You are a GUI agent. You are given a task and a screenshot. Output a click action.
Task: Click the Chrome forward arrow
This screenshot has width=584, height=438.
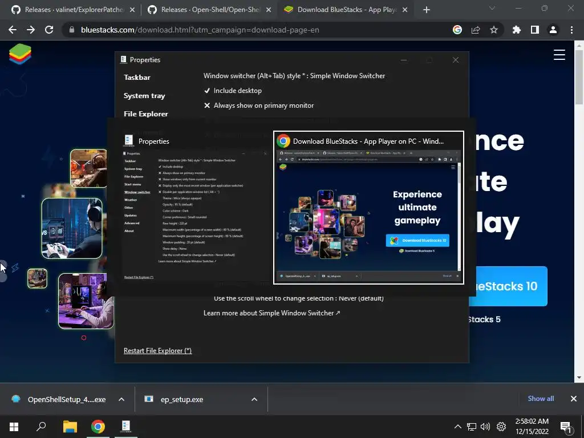click(31, 30)
